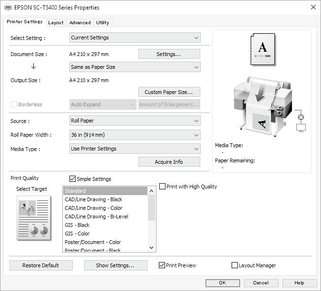Screen dimensions: 321x291
Task: Select GIS - Black target
Action: pyautogui.click(x=105, y=225)
